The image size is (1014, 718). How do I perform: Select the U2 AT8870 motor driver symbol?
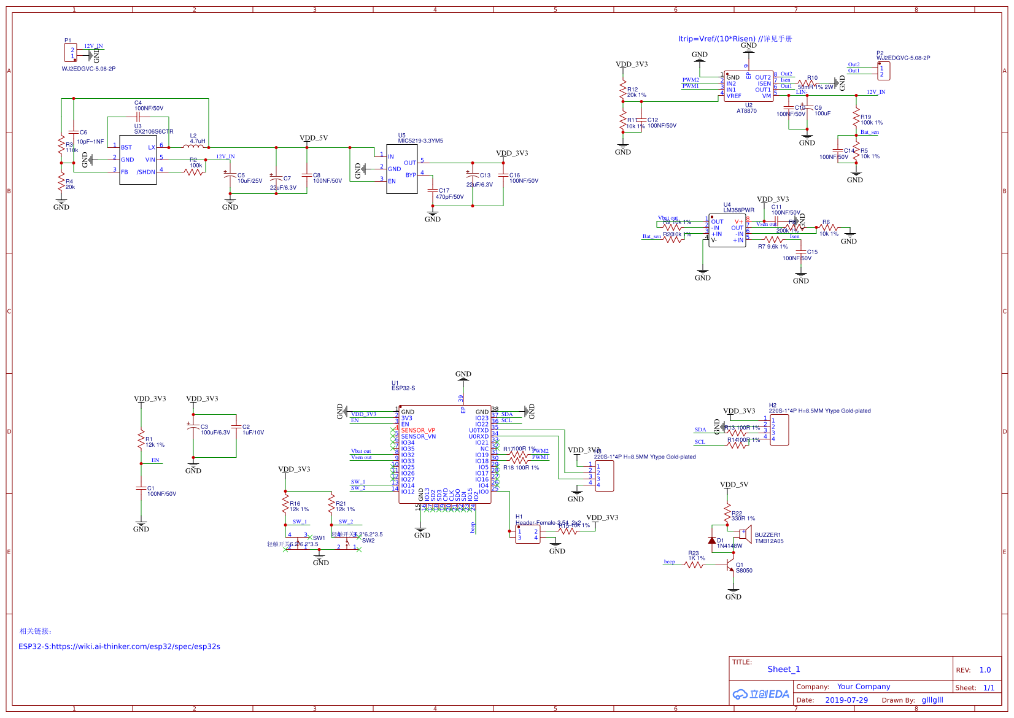[x=749, y=86]
